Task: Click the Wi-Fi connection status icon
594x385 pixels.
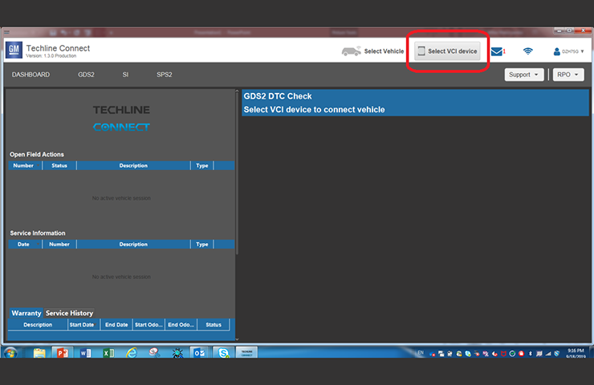Action: click(x=527, y=51)
